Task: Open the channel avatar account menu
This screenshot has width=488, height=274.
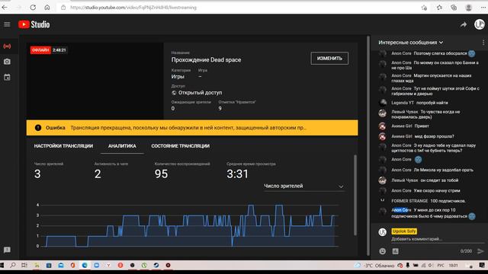Action: click(480, 24)
